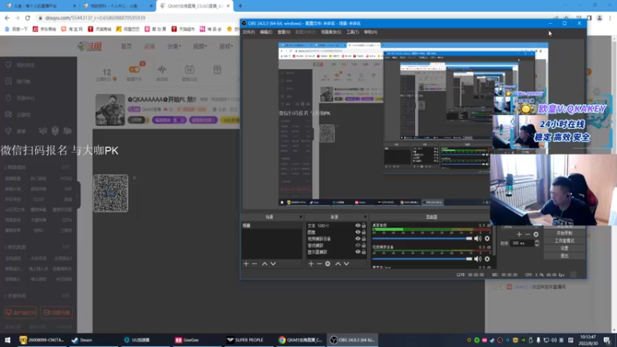Remove selected source with minus icon

click(x=319, y=264)
